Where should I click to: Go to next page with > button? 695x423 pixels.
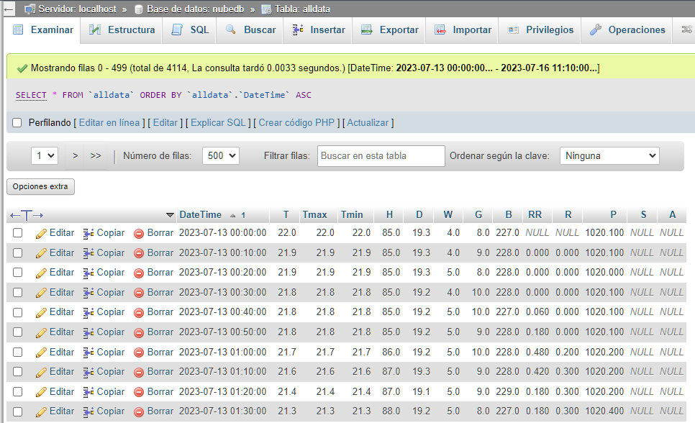[76, 155]
